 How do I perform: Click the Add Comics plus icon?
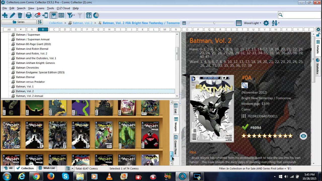tap(5, 15)
